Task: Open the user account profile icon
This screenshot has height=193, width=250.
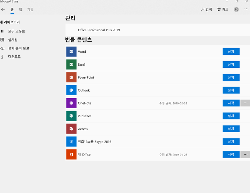Action: 236,10
